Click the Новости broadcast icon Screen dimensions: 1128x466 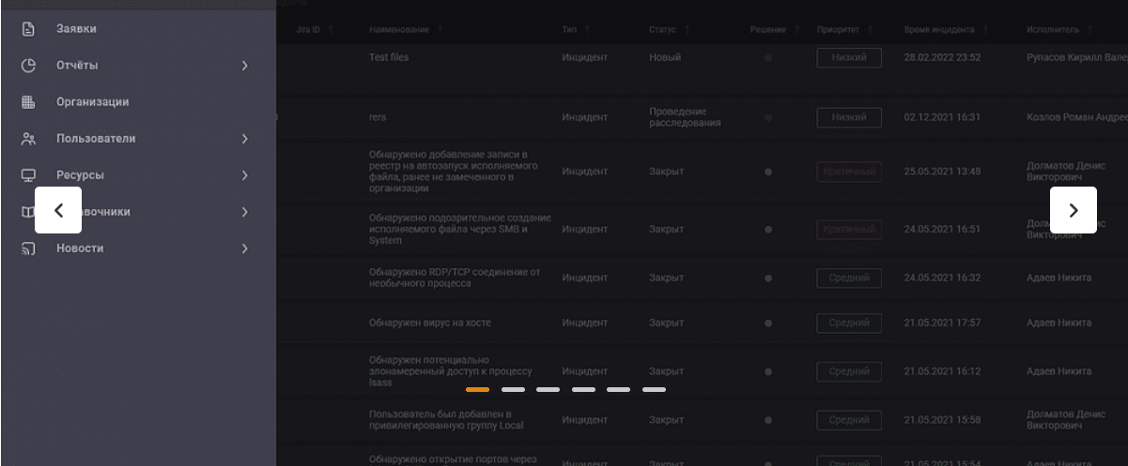(28, 248)
